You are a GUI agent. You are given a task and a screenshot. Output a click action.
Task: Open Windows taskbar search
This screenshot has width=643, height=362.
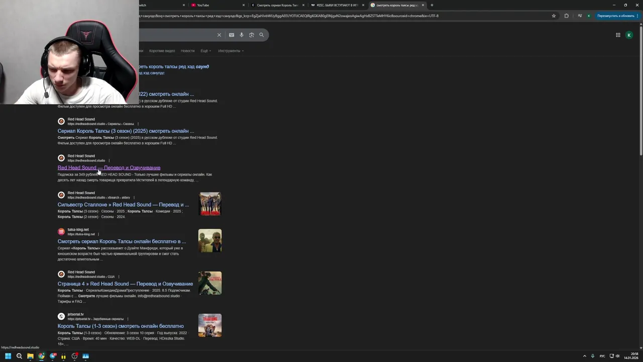coord(19,356)
